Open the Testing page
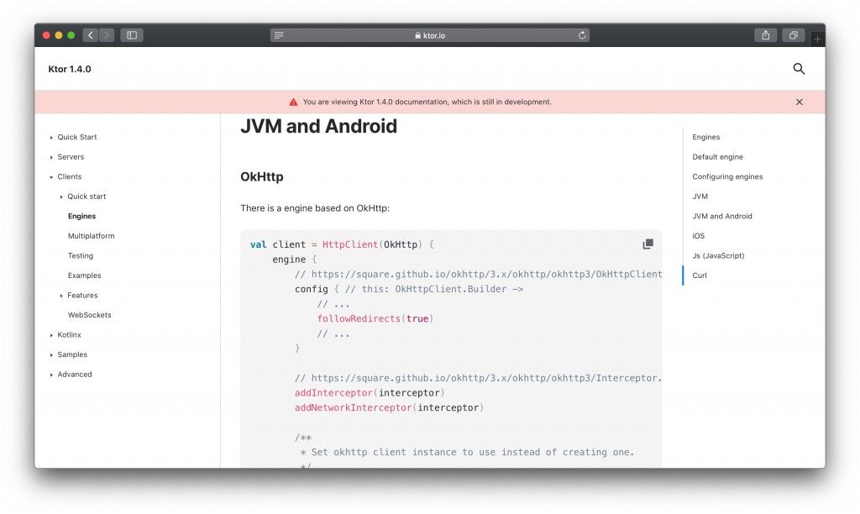 pos(81,255)
